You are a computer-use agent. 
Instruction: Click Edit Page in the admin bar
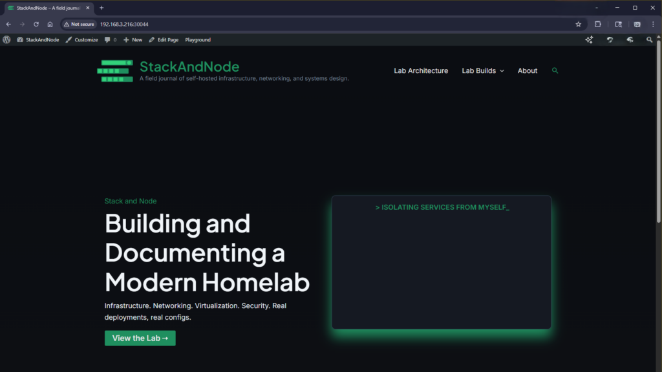click(164, 39)
